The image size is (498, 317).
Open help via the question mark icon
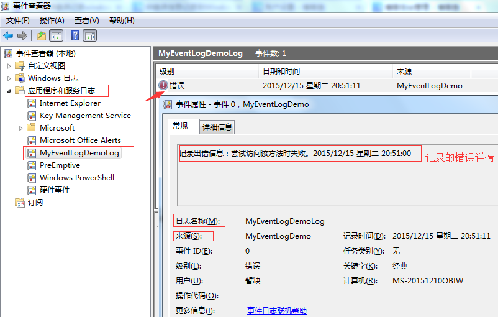75,35
